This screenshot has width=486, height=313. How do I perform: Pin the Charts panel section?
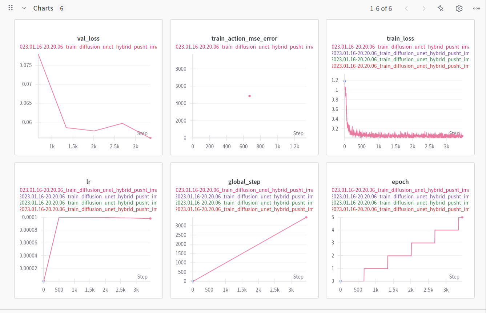[x=440, y=8]
